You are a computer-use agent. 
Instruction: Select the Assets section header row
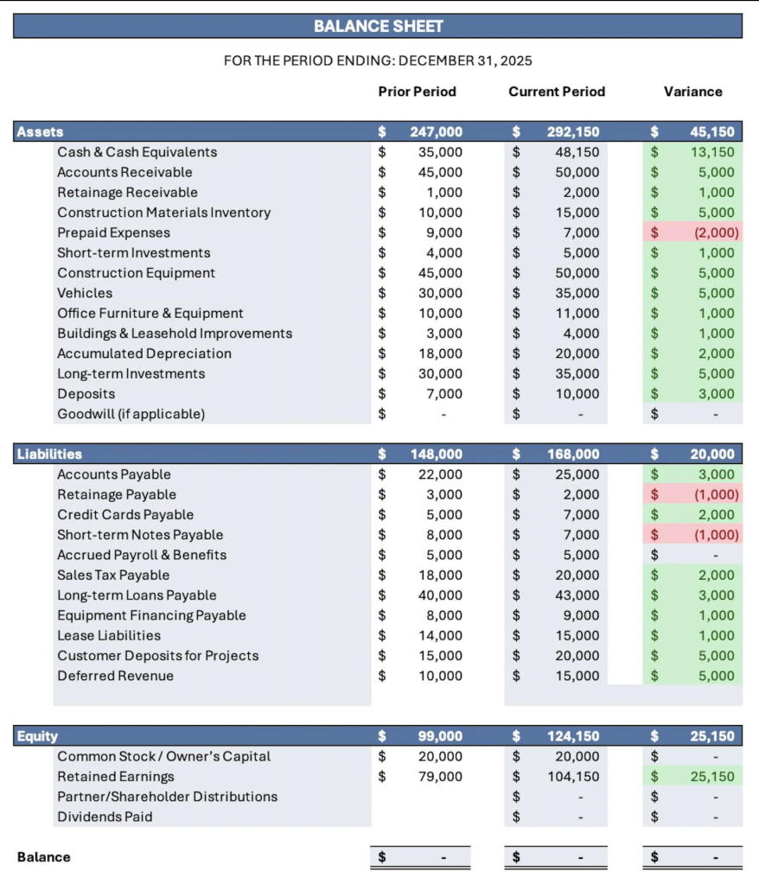click(39, 131)
